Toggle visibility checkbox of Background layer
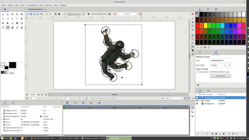This screenshot has height=140, width=249. (197, 104)
